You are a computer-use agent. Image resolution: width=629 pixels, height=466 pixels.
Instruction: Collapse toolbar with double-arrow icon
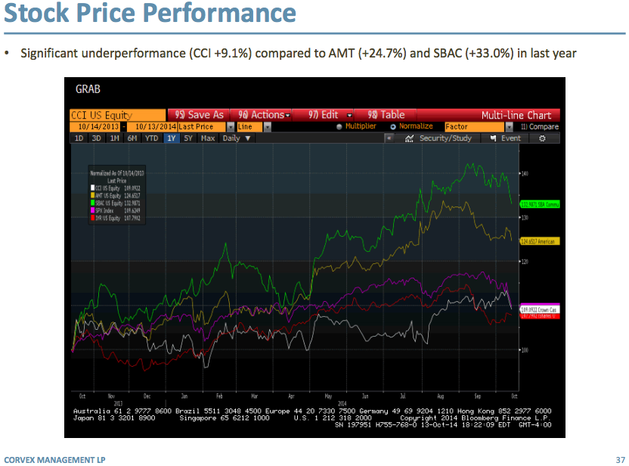pyautogui.click(x=389, y=138)
